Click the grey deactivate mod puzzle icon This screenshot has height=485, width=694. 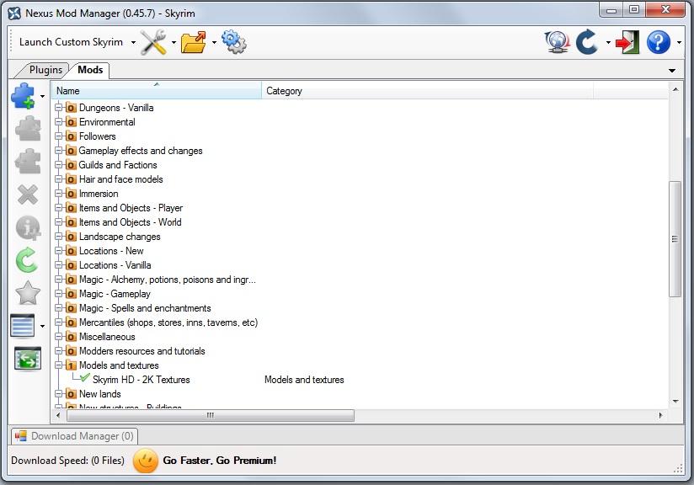(28, 161)
